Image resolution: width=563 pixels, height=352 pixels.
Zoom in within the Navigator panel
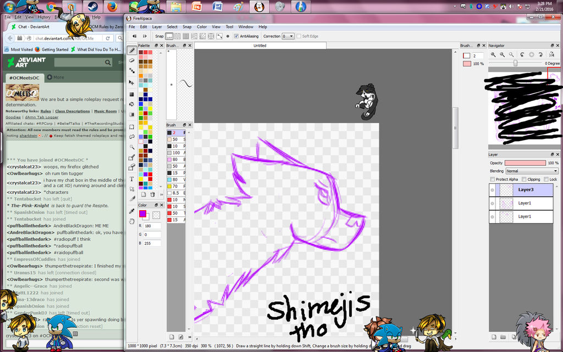click(x=493, y=54)
